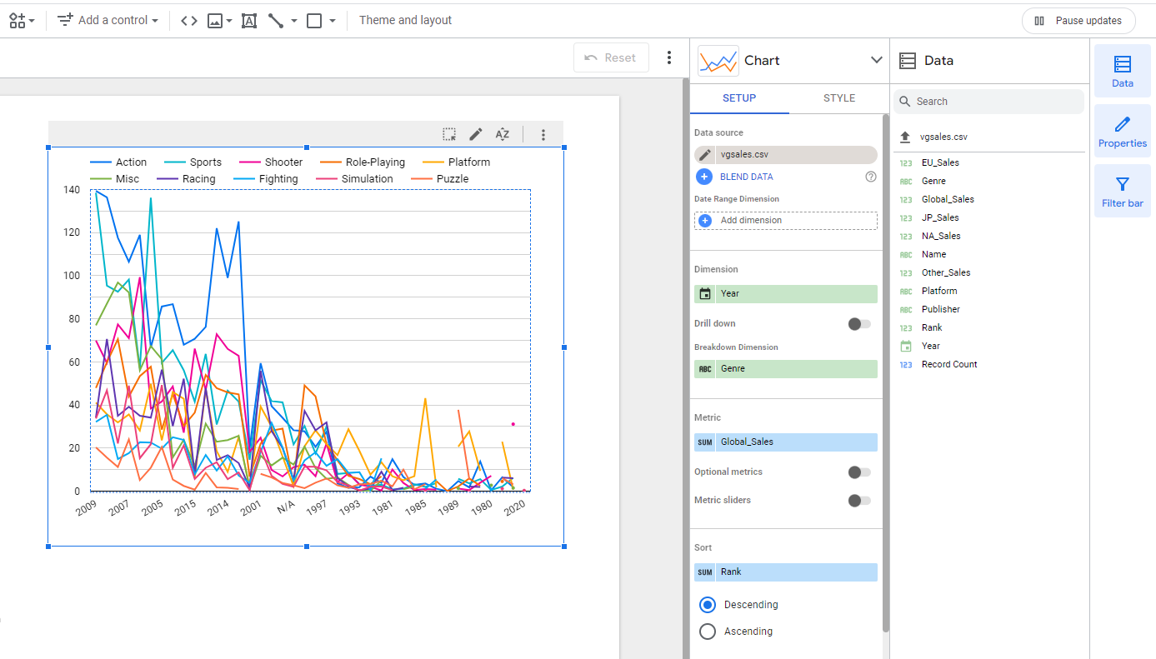Viewport: 1156px width, 659px height.
Task: Enable the Drill down toggle
Action: click(x=858, y=324)
